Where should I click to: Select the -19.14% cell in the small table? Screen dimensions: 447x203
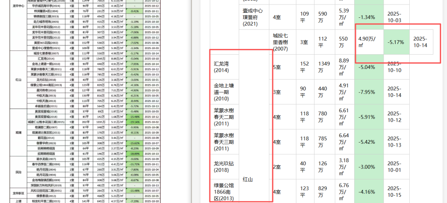click(x=134, y=122)
